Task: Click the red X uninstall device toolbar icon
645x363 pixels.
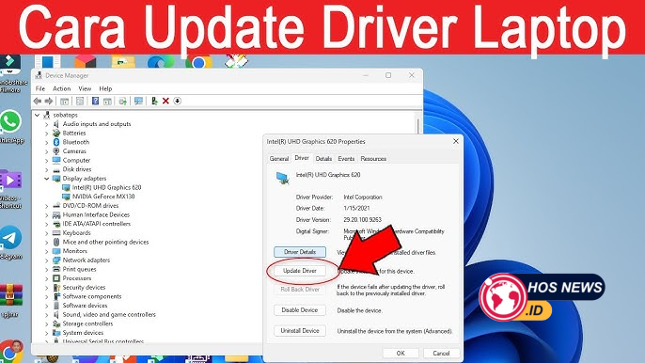Action: point(165,101)
